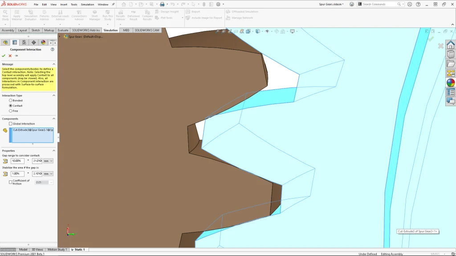Click the green OK checkmark
The height and width of the screenshot is (256, 456).
click(4, 56)
